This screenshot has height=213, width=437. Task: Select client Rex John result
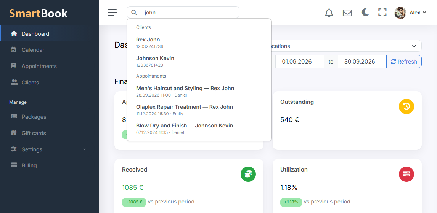199,43
